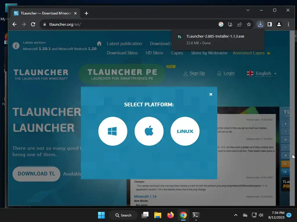Open the terminal icon on taskbar
Viewport: 297px width, 222px height.
[x=196, y=215]
